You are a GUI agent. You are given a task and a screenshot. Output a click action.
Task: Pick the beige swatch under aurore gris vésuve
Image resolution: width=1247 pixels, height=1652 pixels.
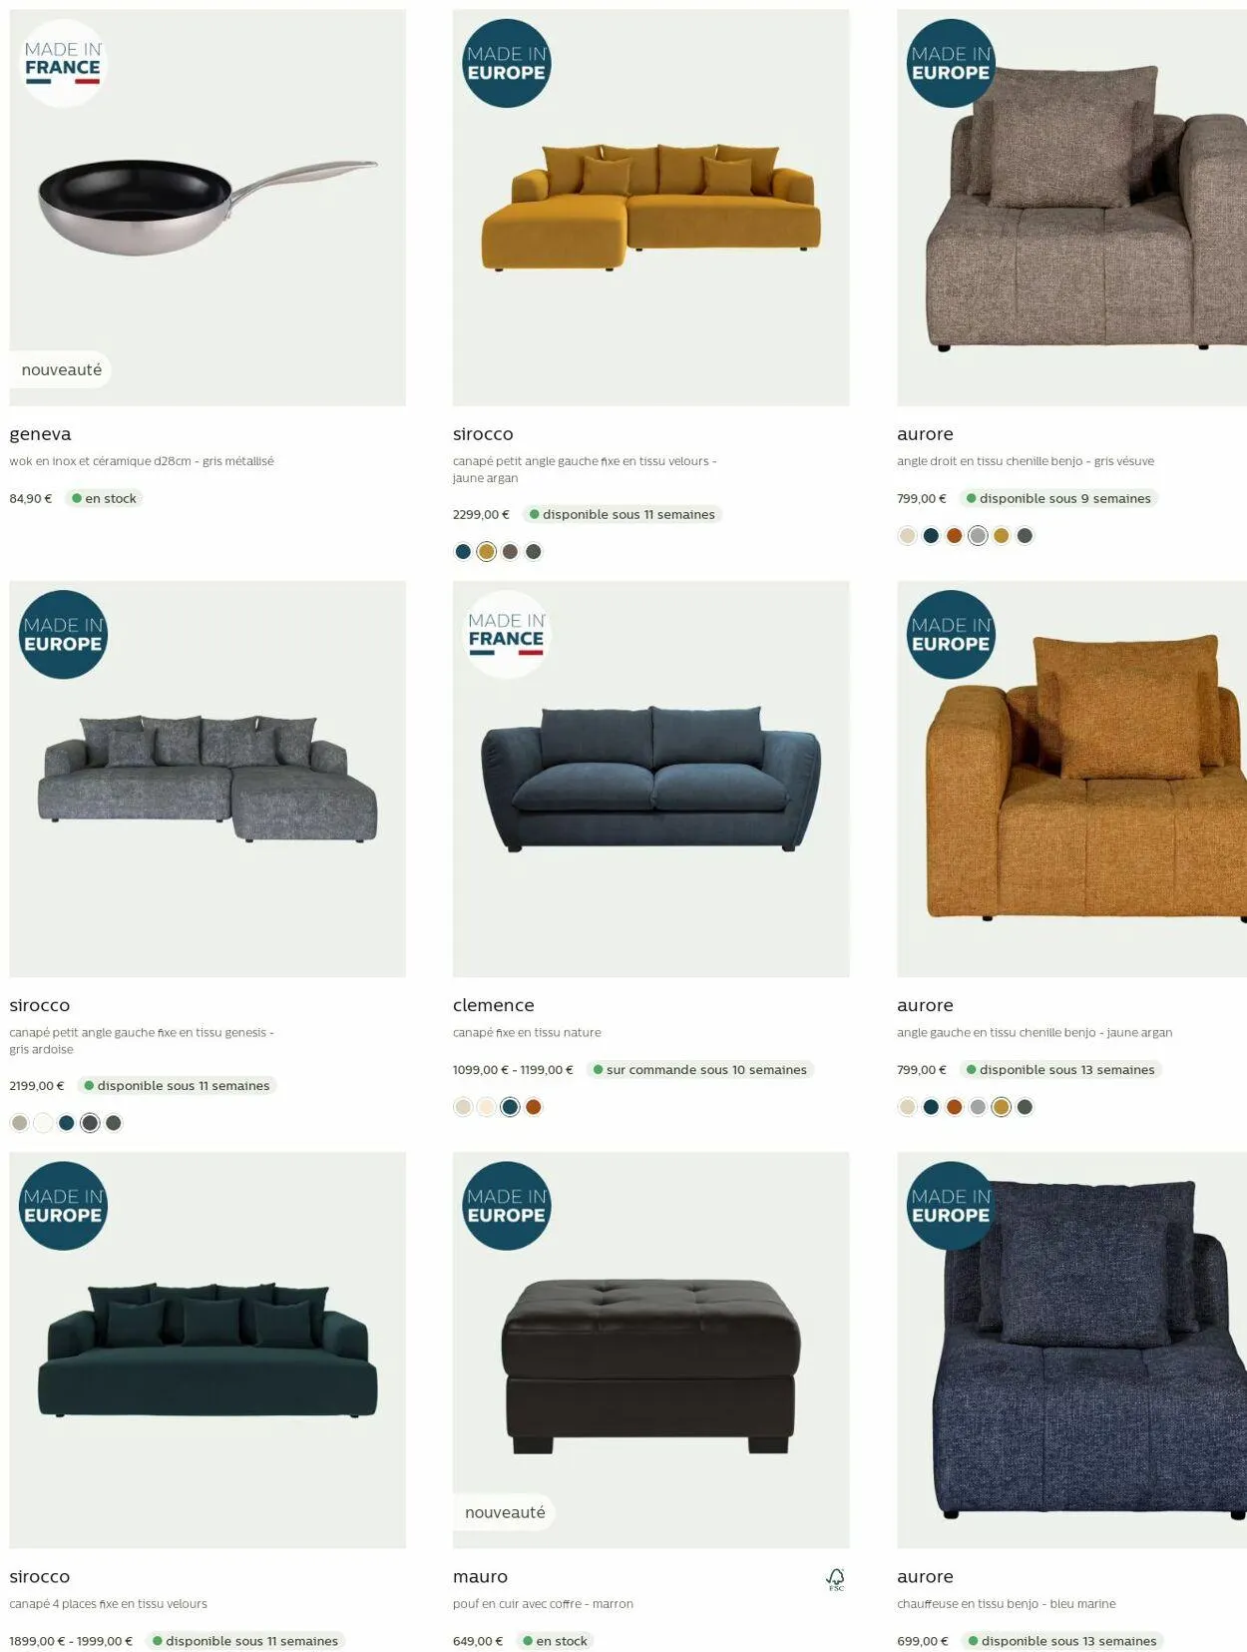[907, 536]
